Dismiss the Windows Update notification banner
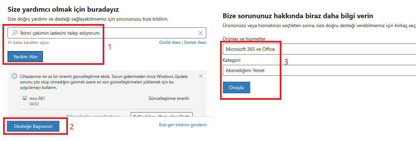 (x=201, y=76)
